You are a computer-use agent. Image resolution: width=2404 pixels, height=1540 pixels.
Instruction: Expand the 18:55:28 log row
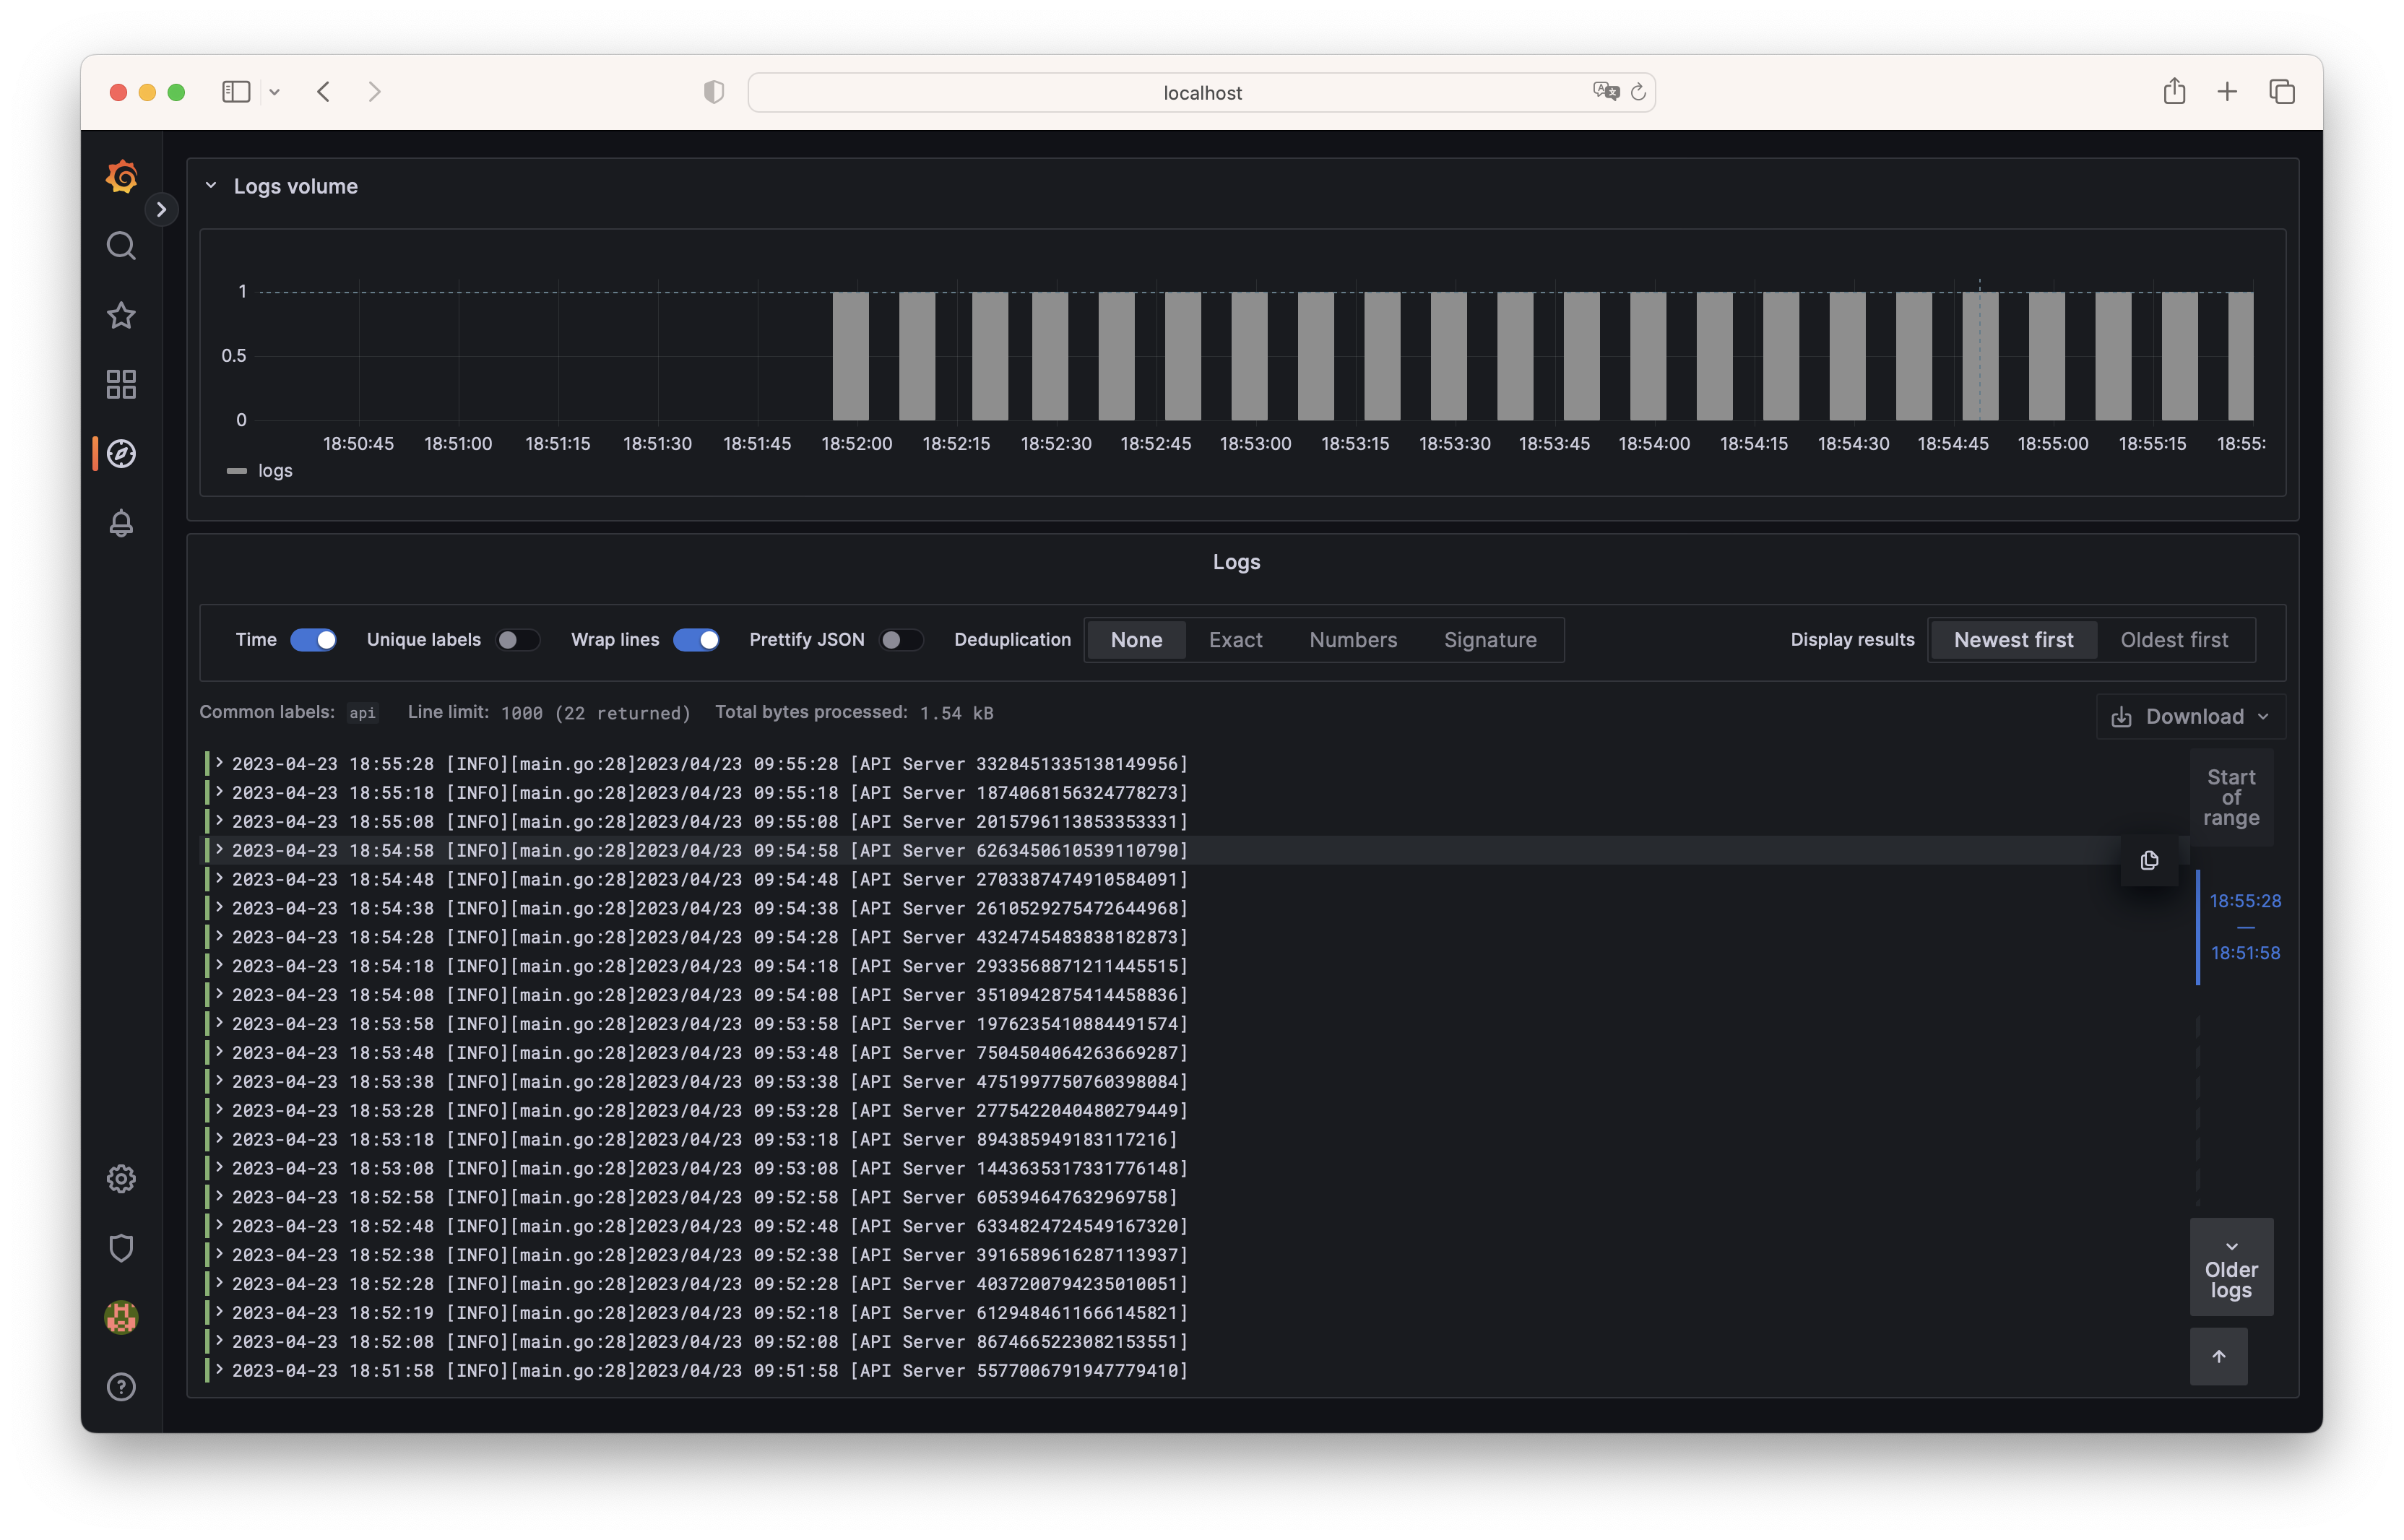219,763
